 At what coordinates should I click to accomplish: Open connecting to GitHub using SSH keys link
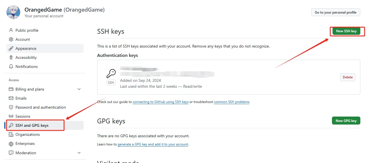point(160,102)
